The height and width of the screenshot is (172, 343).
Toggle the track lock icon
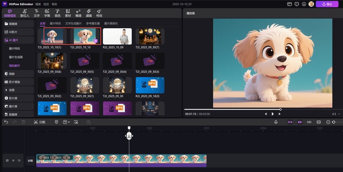pos(7,160)
